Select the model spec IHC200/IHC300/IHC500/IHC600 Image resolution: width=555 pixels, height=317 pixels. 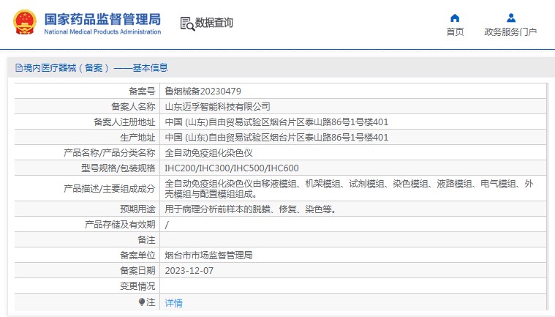coord(232,168)
